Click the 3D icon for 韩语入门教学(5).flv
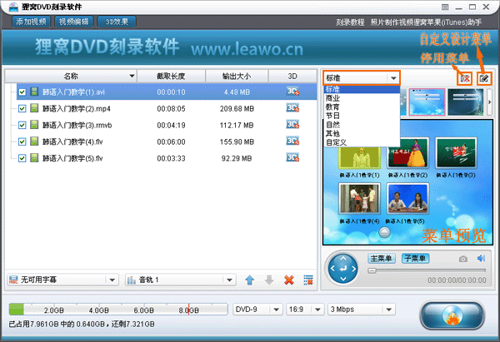The height and width of the screenshot is (342, 500). [x=292, y=157]
